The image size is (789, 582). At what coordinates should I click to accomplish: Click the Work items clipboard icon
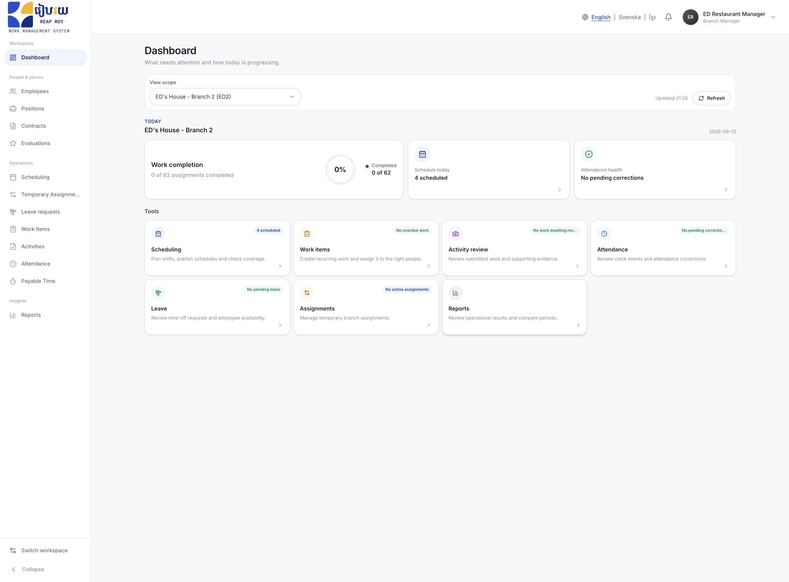click(x=307, y=234)
